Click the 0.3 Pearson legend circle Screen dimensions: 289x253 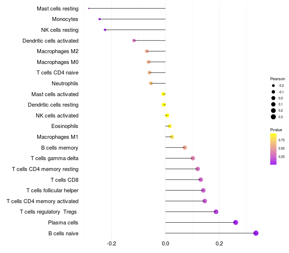(273, 117)
